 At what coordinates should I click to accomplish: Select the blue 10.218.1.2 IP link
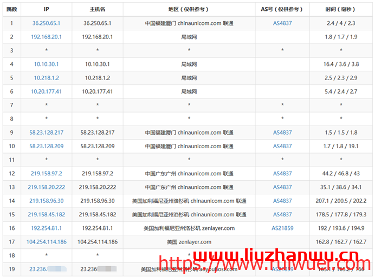(x=46, y=78)
